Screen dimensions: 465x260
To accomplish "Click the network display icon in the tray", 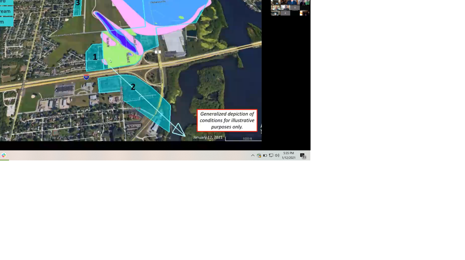I will coord(271,156).
